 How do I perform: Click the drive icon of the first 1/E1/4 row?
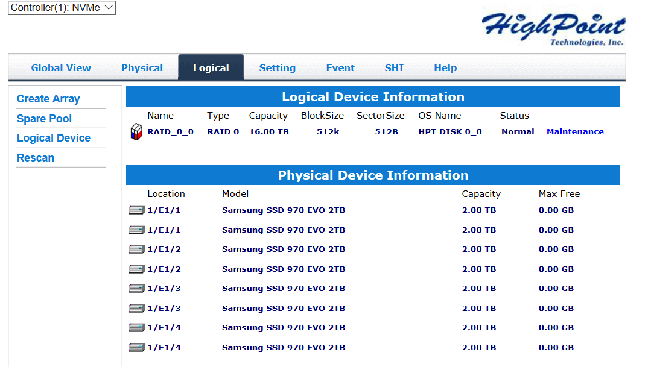tap(136, 328)
